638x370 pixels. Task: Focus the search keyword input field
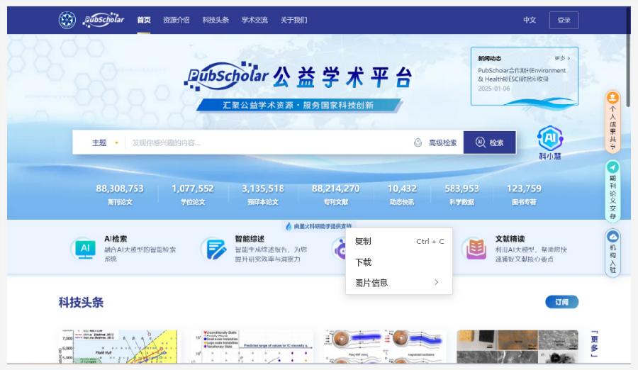269,142
